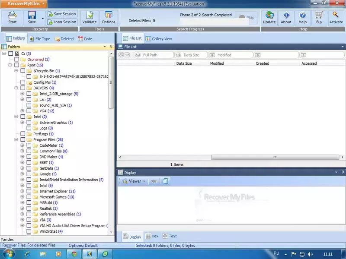Open the Text view tab
Viewport: 346px width, 259px height.
(x=170, y=236)
